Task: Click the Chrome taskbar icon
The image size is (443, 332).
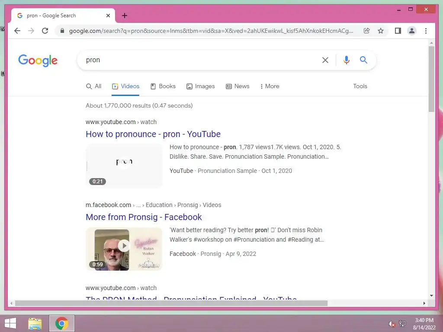Action: point(62,323)
